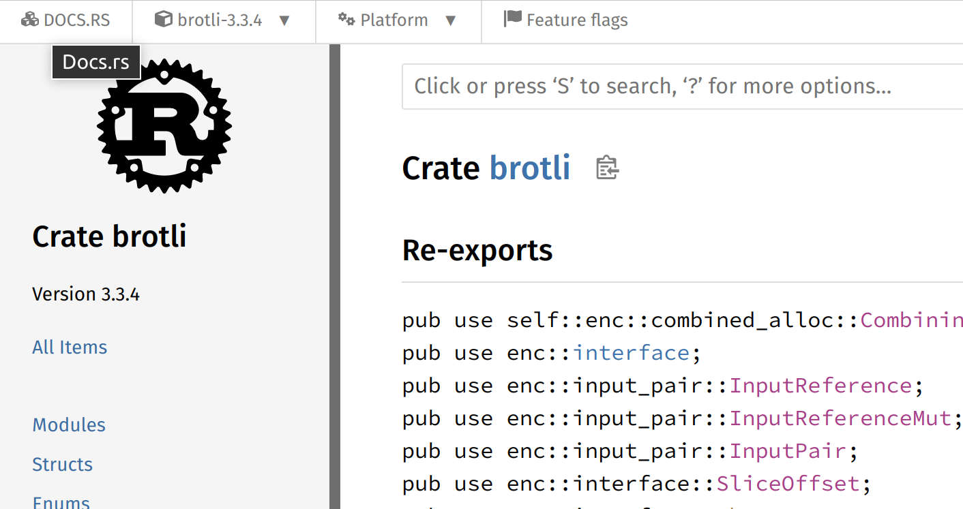Click the flag icon beside Feature flags
The image size is (963, 509).
512,19
